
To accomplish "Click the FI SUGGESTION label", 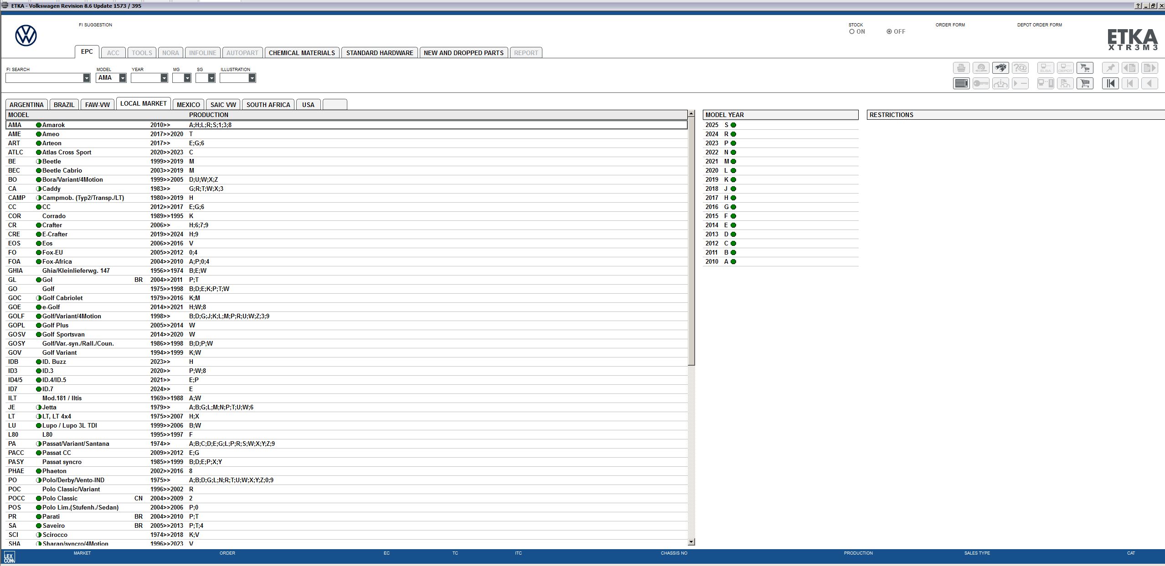I will [x=95, y=25].
